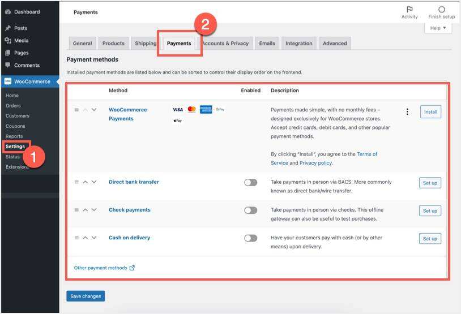Open the Help dropdown
Screen dimensions: 461x314
(438, 28)
